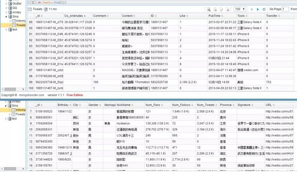Click the QQ database icon
The height and width of the screenshot is (172, 297).
(x=10, y=8)
